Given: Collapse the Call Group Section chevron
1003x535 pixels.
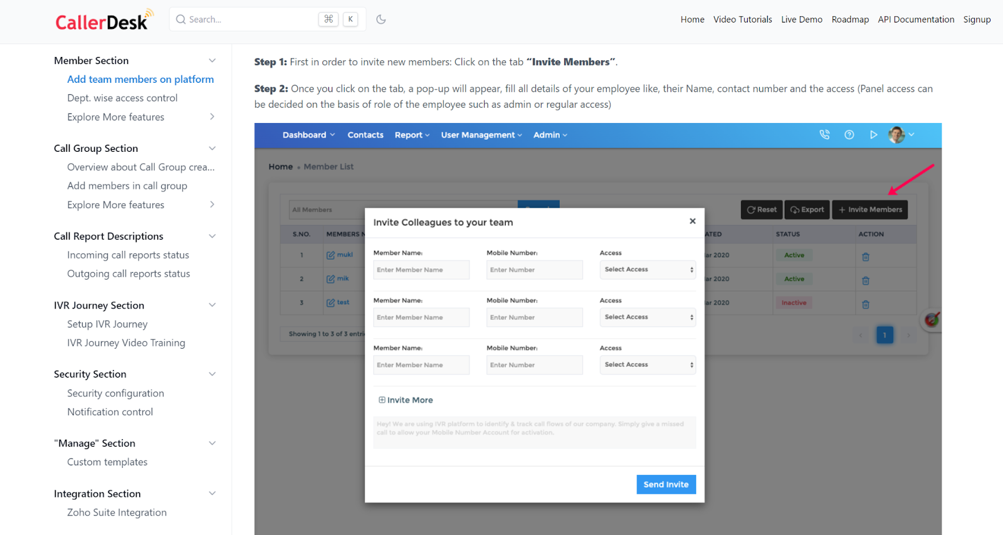Looking at the screenshot, I should point(212,149).
